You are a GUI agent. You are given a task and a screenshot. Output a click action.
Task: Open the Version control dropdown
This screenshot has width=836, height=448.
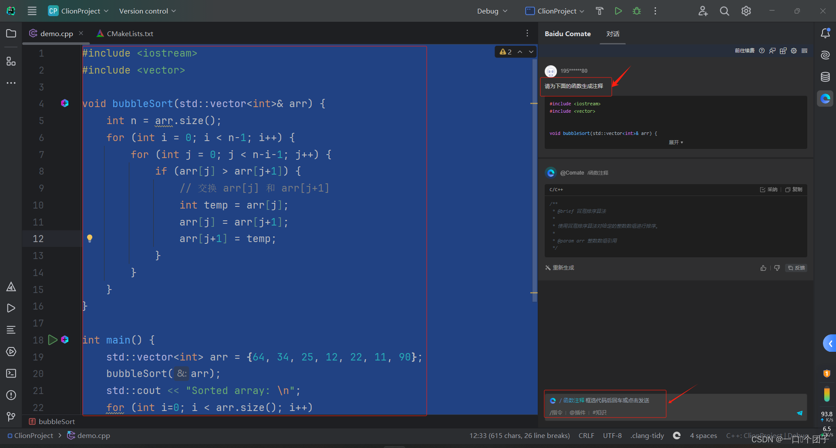point(148,11)
